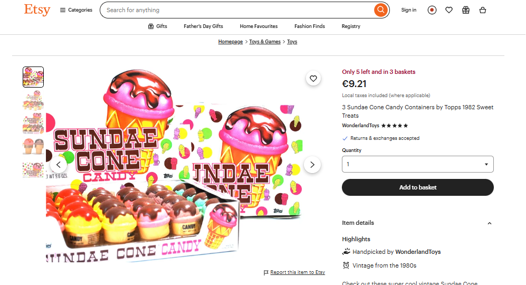The height and width of the screenshot is (285, 526).
Task: Click the Sign in link
Action: 408,10
